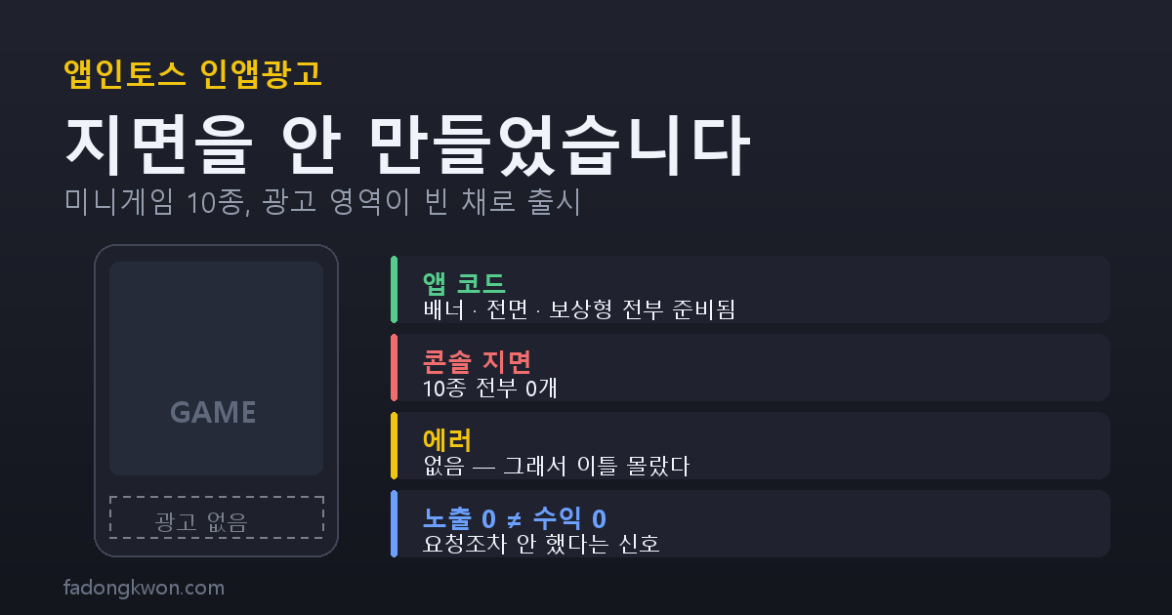The image size is (1172, 615).
Task: Click the GAME placeholder area in phone
Action: click(216, 369)
